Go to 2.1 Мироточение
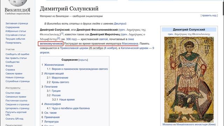This screenshot has height=126, width=224. point(60,78)
